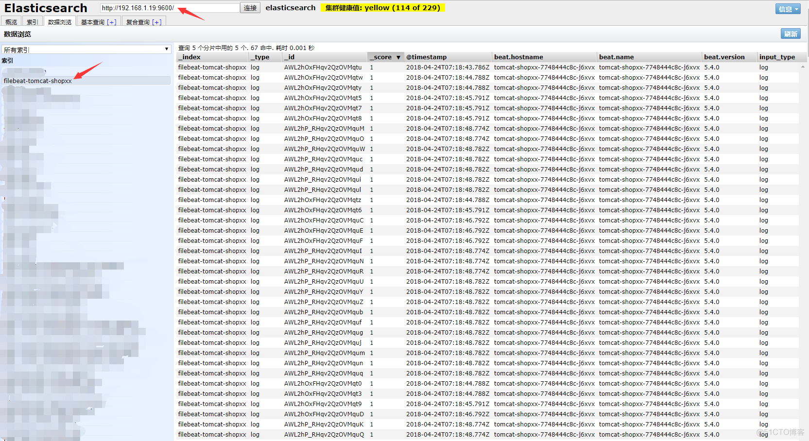Open row with id AWL2hOxFHqv2QzOVMquD
Image resolution: width=809 pixels, height=441 pixels.
click(488, 414)
